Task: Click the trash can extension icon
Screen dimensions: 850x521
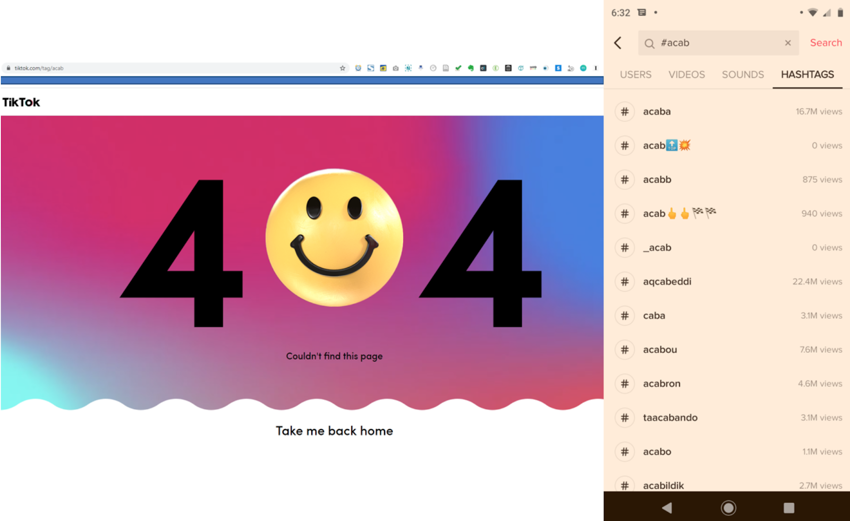Action: tap(508, 68)
